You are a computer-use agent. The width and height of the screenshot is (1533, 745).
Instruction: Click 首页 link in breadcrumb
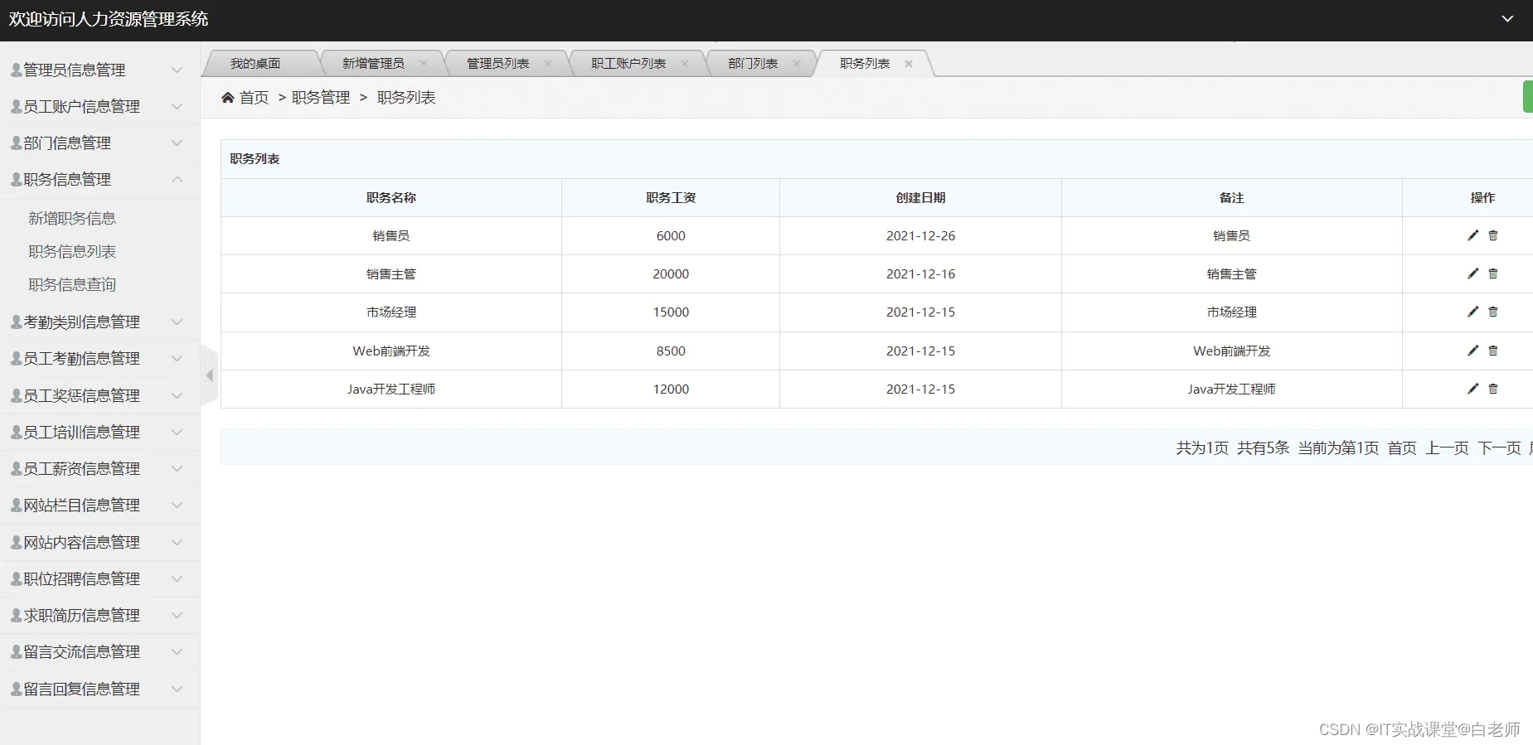(254, 98)
